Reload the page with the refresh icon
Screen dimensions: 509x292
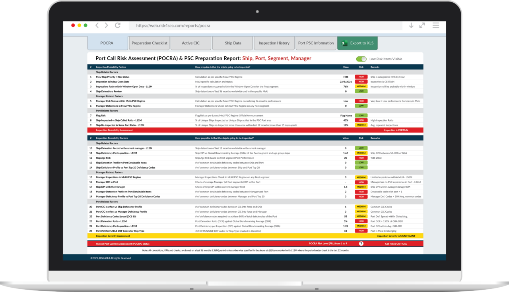coord(117,25)
